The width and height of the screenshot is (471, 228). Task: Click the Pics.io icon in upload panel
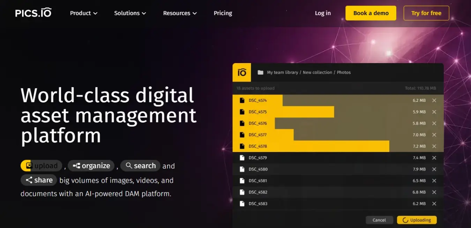[x=242, y=72]
